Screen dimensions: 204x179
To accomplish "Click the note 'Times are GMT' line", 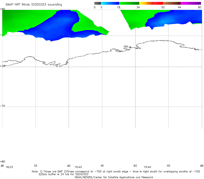I will (116, 172).
